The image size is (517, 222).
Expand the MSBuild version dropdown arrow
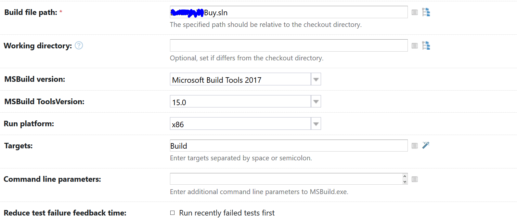pos(316,80)
